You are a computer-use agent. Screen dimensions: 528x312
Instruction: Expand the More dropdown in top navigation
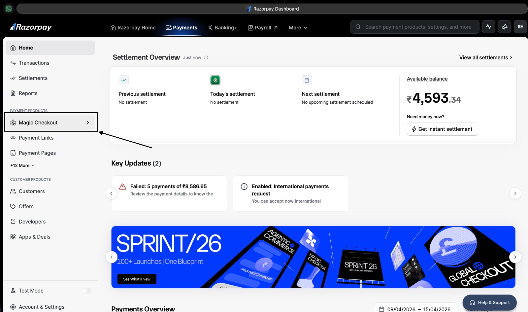(298, 28)
